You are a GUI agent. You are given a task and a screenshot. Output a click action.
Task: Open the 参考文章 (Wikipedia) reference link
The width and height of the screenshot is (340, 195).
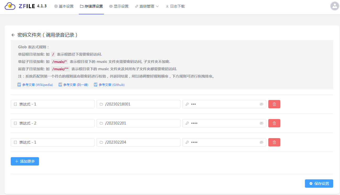pyautogui.click(x=35, y=85)
